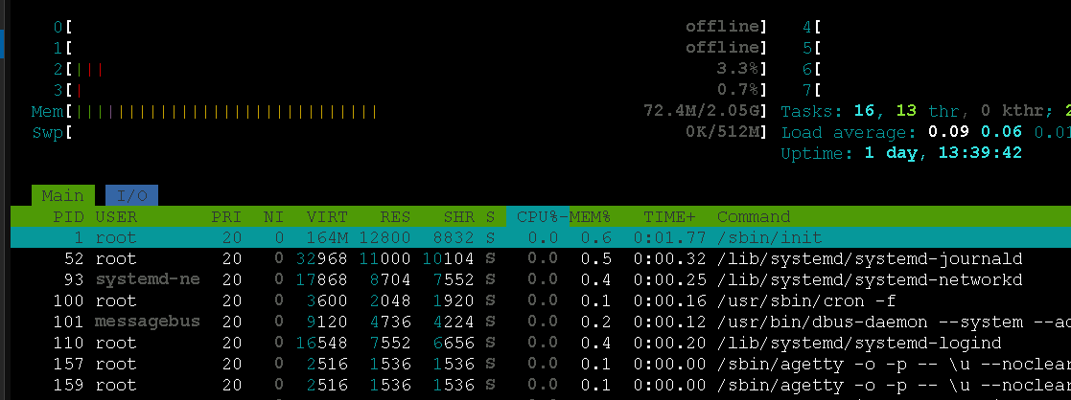1071x400 pixels.
Task: Sort by the Command column header
Action: click(754, 217)
